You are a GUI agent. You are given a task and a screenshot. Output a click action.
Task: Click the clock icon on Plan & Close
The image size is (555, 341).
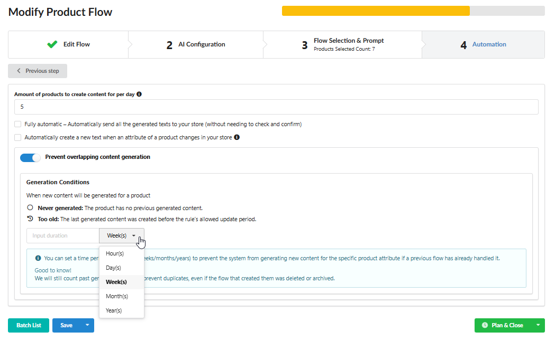pyautogui.click(x=485, y=325)
